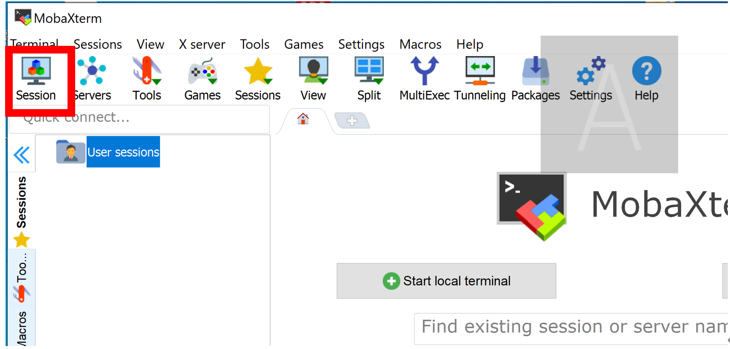Click the MobaXterm title bar app icon
The image size is (730, 349).
(23, 17)
